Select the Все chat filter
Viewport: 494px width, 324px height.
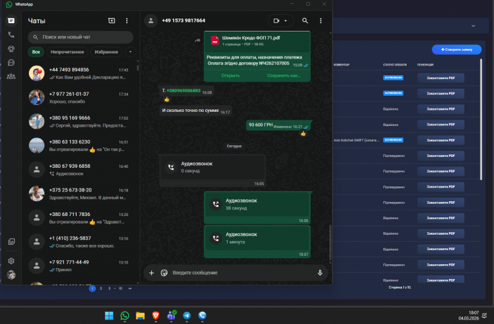(36, 52)
